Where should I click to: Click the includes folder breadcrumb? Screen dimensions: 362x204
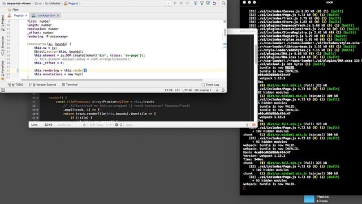click(x=53, y=3)
